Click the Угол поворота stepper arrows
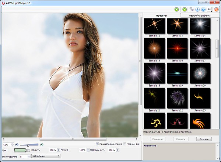Screen dimensions: 221x162 29,156
